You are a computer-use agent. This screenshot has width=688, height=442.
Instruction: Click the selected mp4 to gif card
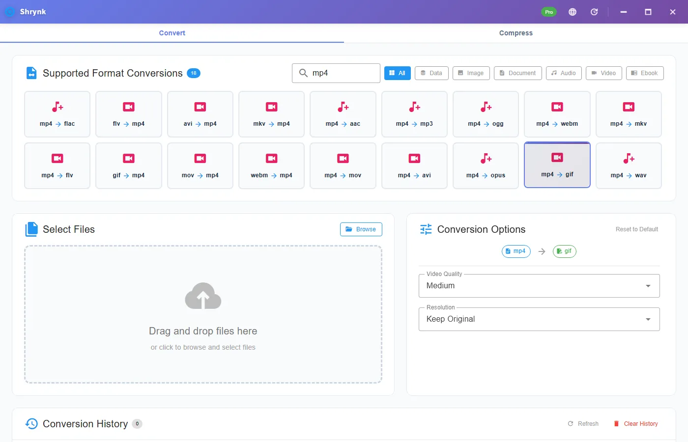(x=557, y=165)
